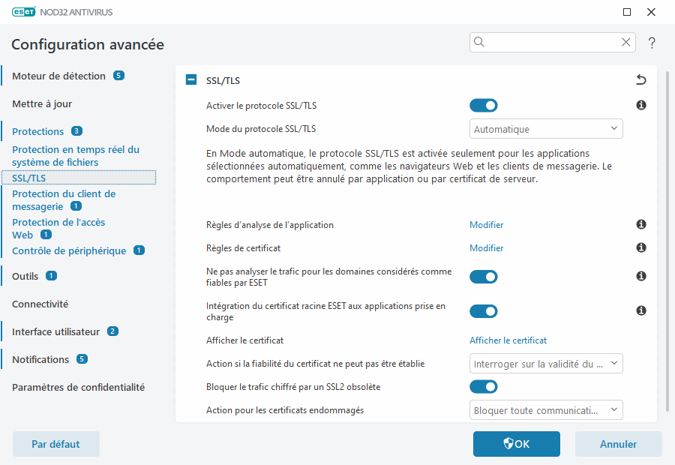This screenshot has width=675, height=465.
Task: Click the revert arrow to restore SSL/TLS defaults
Action: pos(640,79)
